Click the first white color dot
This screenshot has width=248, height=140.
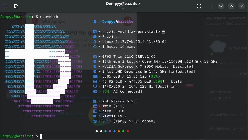[x=97, y=131]
